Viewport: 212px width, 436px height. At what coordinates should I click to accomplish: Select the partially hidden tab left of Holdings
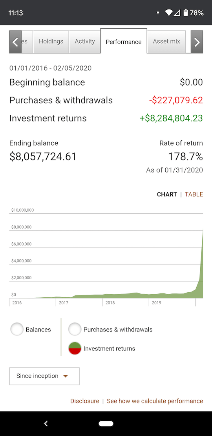tap(27, 41)
